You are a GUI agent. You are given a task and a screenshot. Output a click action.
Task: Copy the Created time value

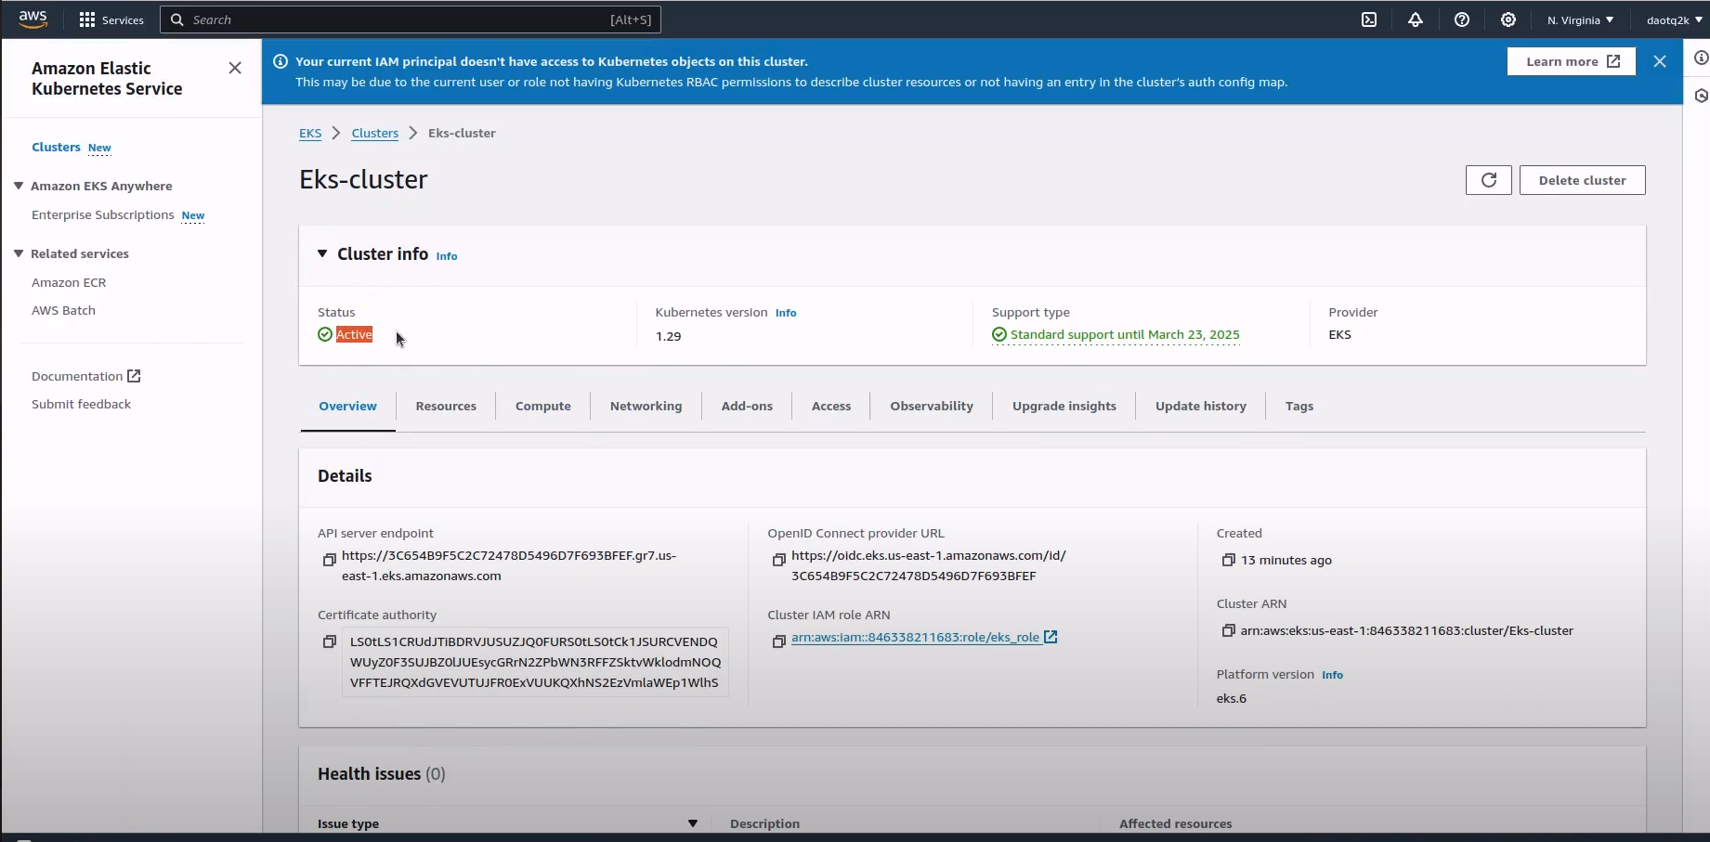(x=1228, y=560)
